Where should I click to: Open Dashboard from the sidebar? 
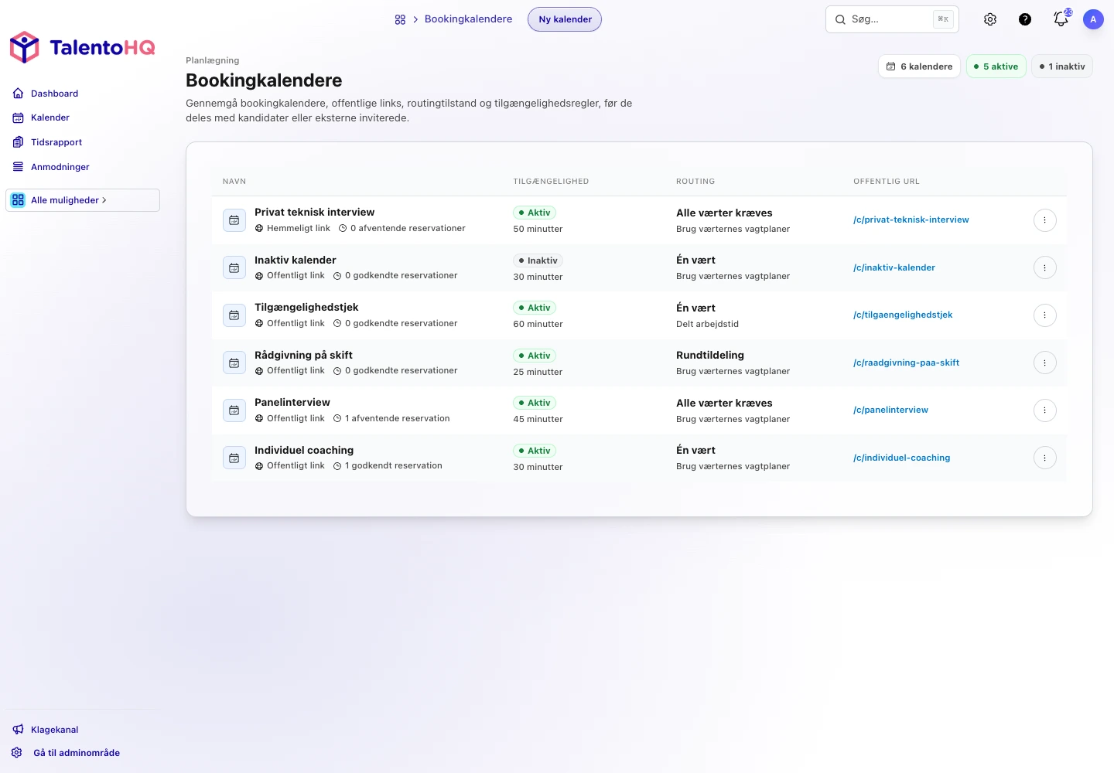[x=54, y=94]
